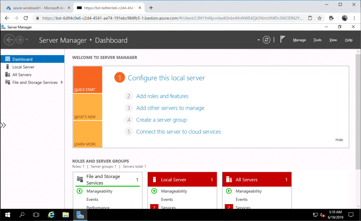Open the All Servers red tile header
361x221 pixels.
point(257,179)
